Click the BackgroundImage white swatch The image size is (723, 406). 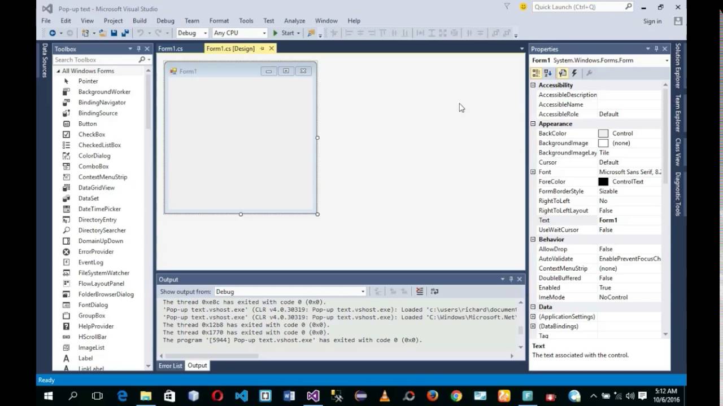point(603,143)
